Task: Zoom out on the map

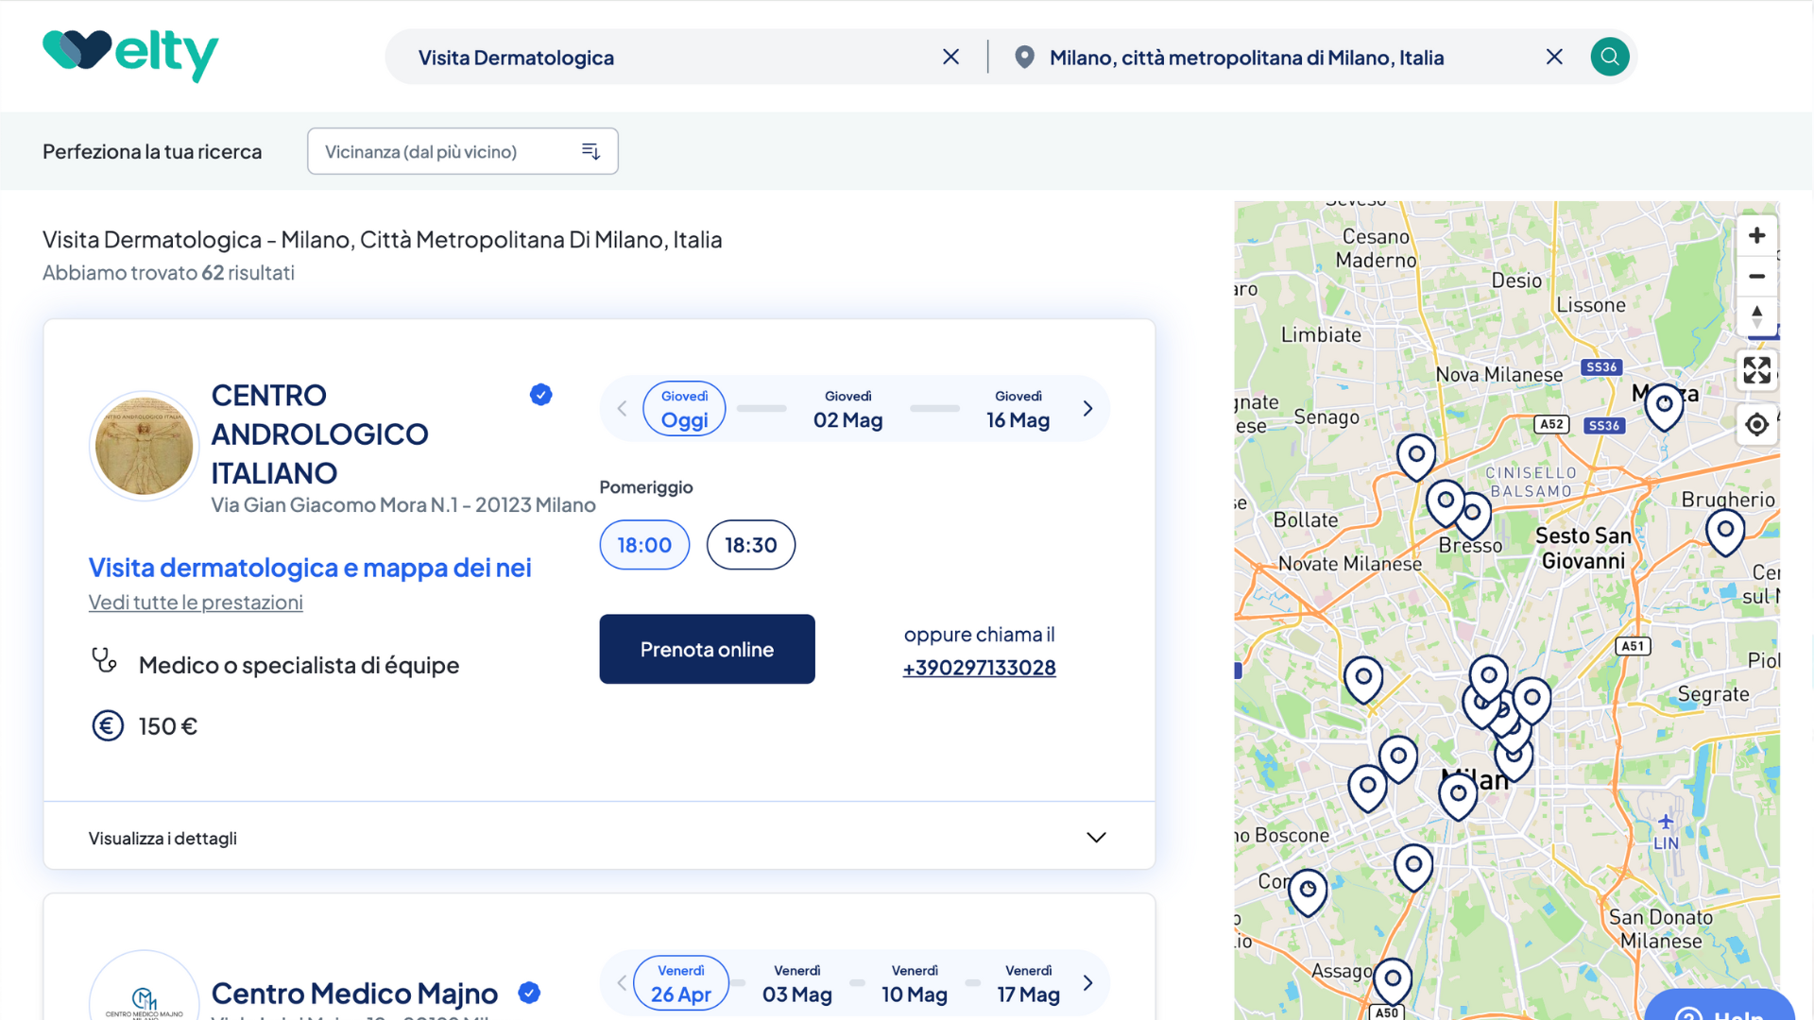Action: (x=1756, y=276)
